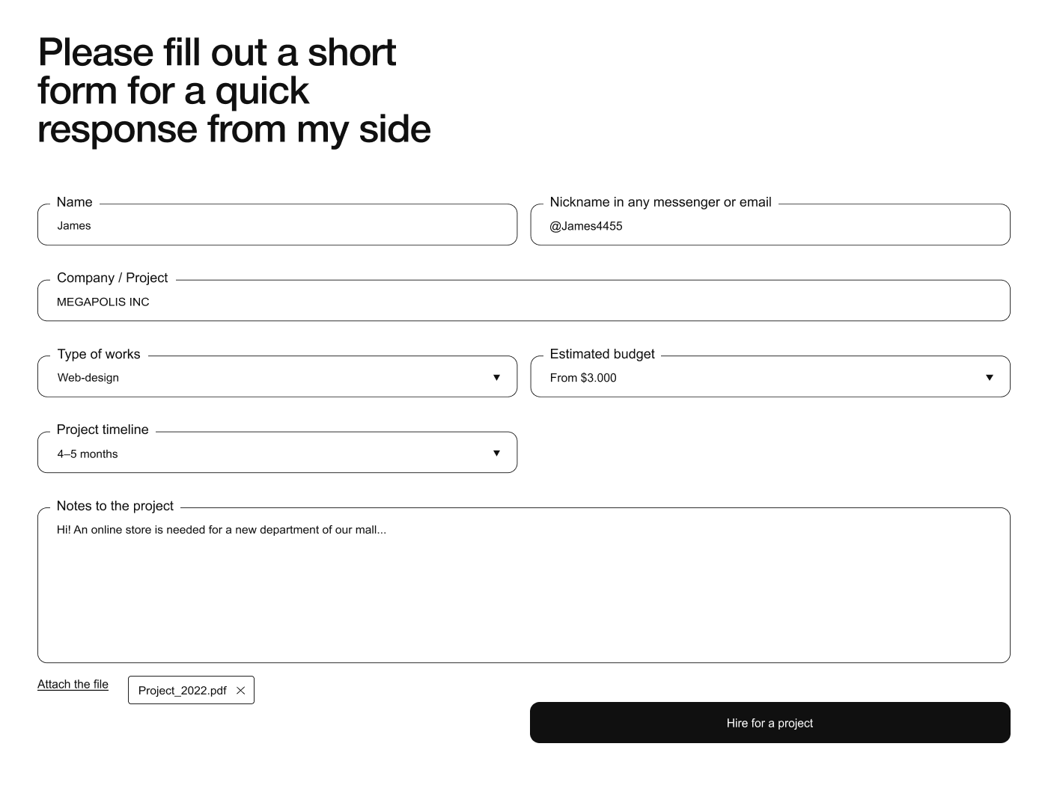The image size is (1048, 803).
Task: Click the Type of works label
Action: [98, 354]
